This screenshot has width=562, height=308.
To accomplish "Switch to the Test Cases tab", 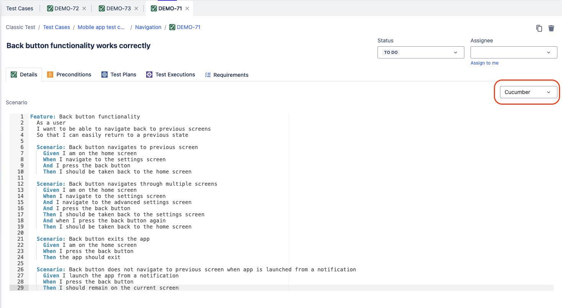I will [20, 8].
